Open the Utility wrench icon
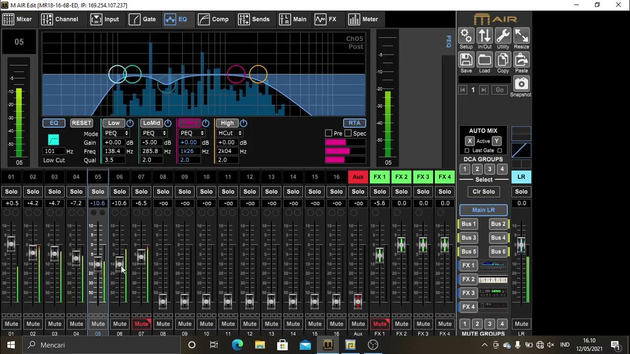The image size is (630, 354). point(503,36)
